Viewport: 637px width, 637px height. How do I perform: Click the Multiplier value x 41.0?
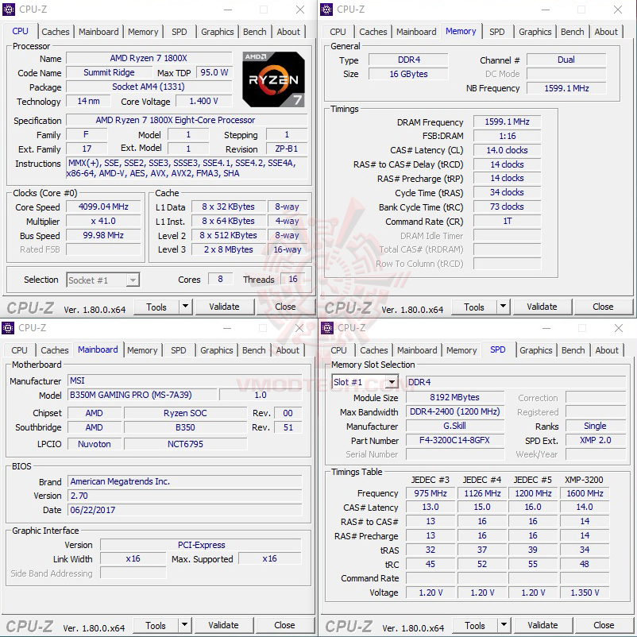click(x=103, y=221)
